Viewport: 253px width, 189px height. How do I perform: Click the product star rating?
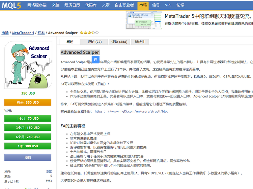[x=89, y=33]
